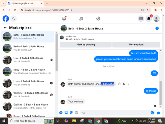Open the Groups icon in top navigation

point(98,19)
